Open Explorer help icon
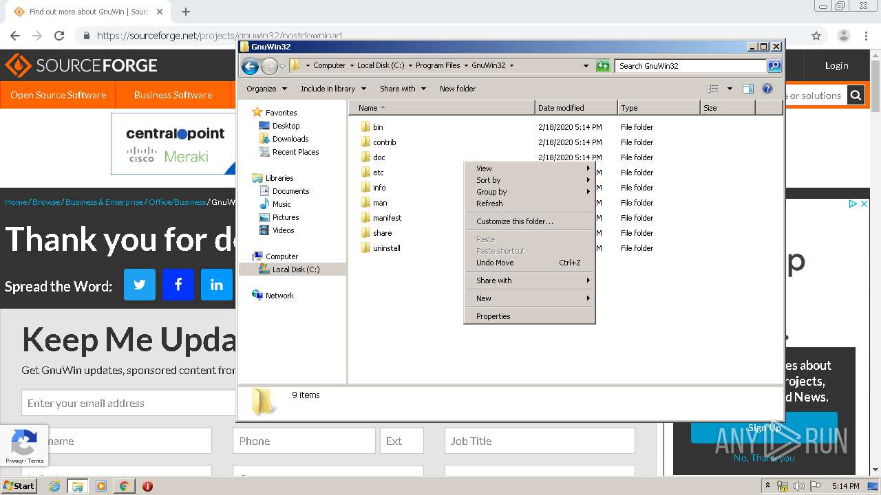The height and width of the screenshot is (495, 881). 767,89
